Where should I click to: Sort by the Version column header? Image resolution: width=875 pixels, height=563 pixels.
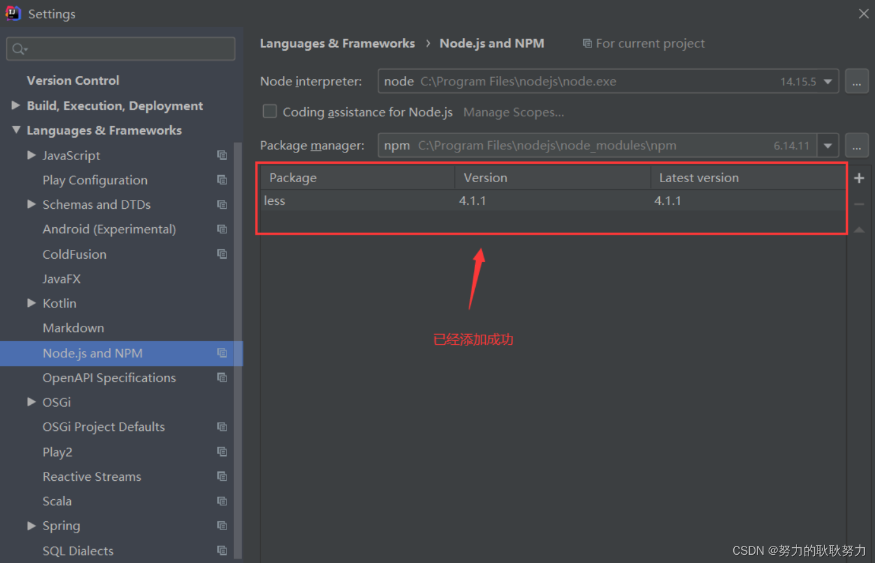pos(553,178)
